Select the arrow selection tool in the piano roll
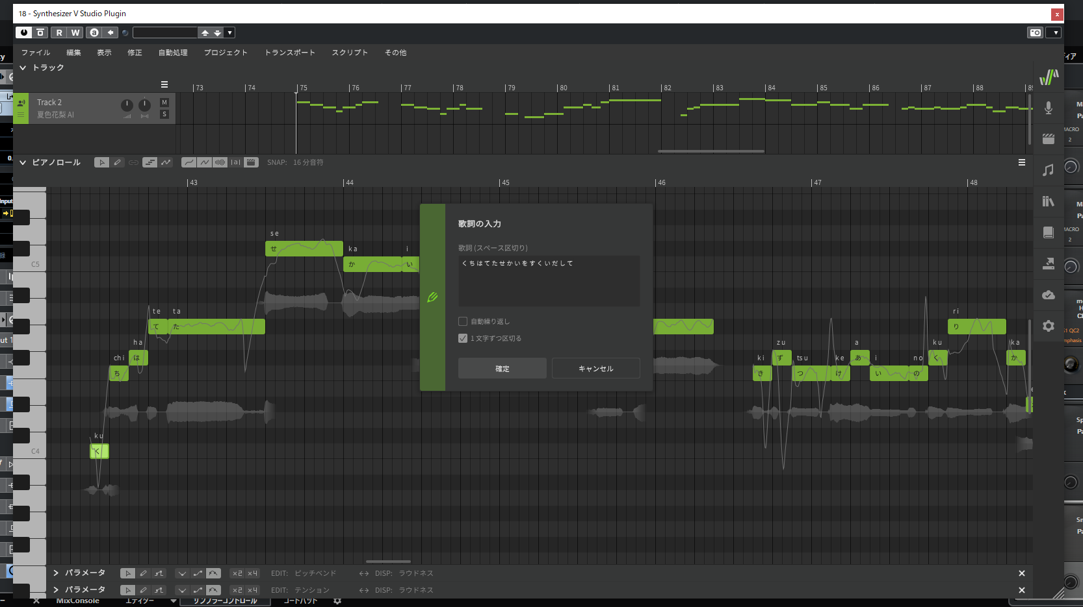 pyautogui.click(x=101, y=162)
